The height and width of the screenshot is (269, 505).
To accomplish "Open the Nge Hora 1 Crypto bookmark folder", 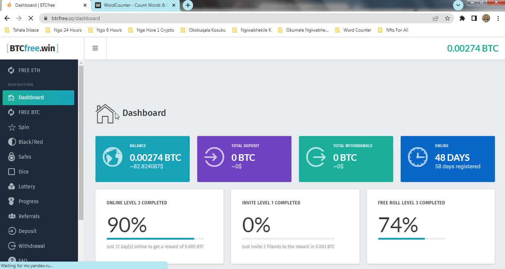I will (x=151, y=30).
